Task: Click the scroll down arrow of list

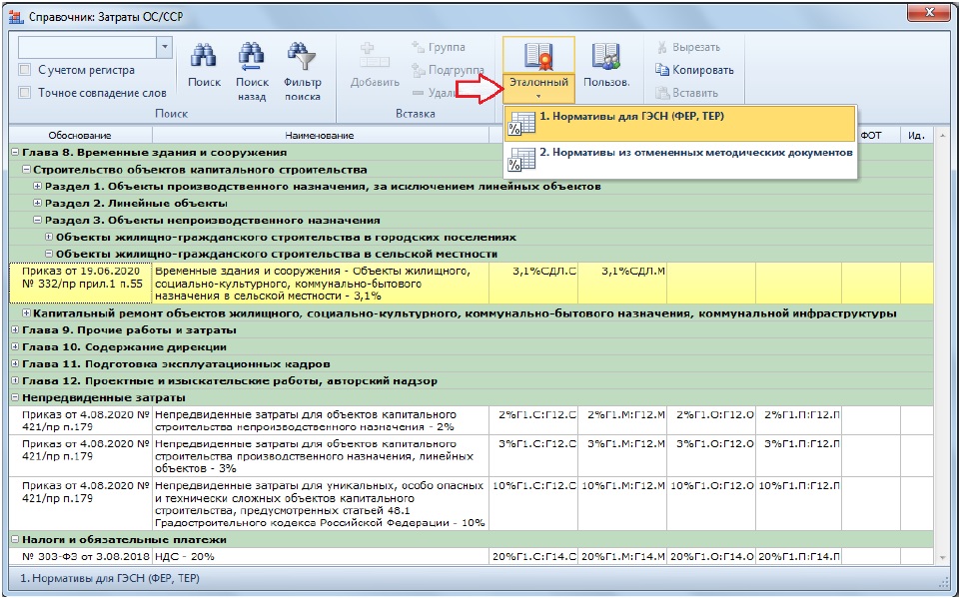Action: click(942, 557)
